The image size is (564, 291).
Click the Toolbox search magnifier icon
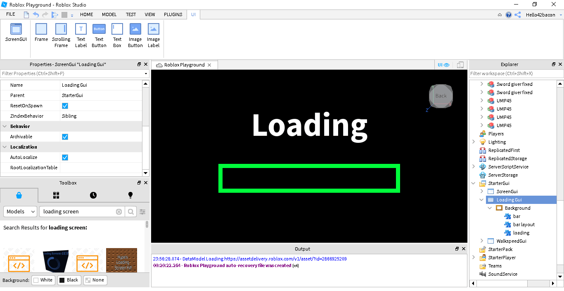pos(130,211)
